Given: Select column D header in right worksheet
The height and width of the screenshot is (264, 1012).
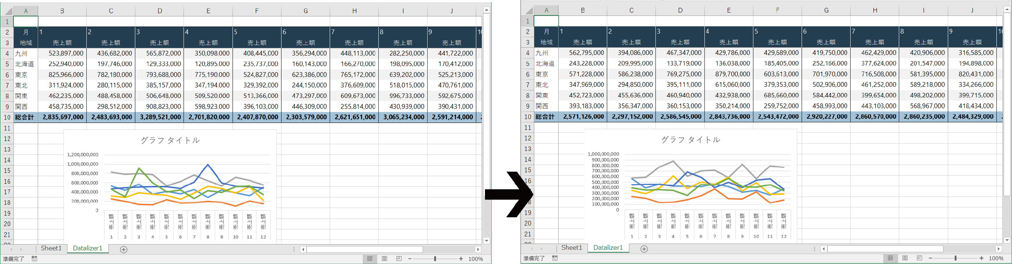Looking at the screenshot, I should [680, 11].
